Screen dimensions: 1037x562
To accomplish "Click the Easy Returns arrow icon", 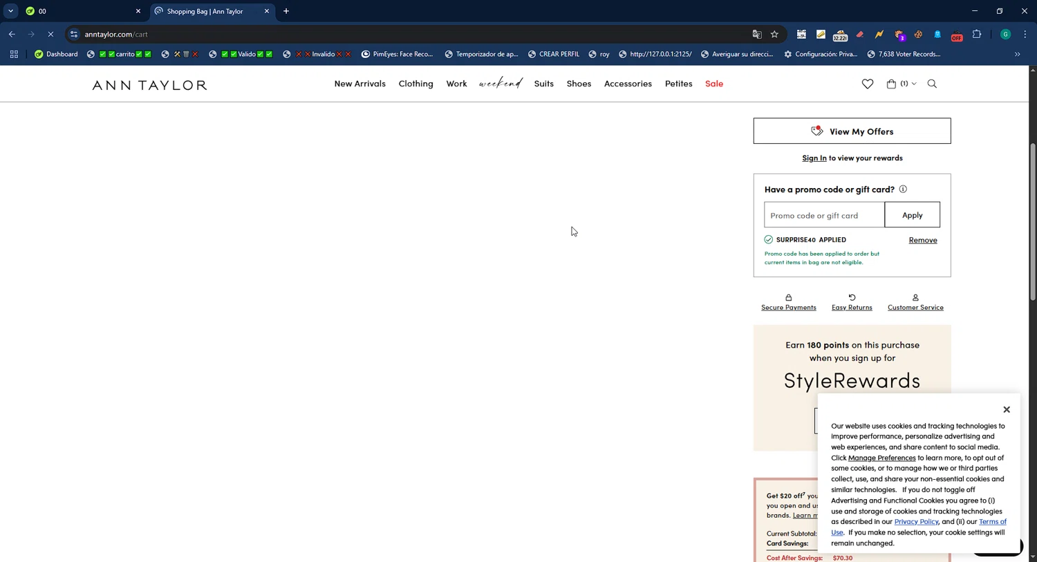I will [x=852, y=297].
